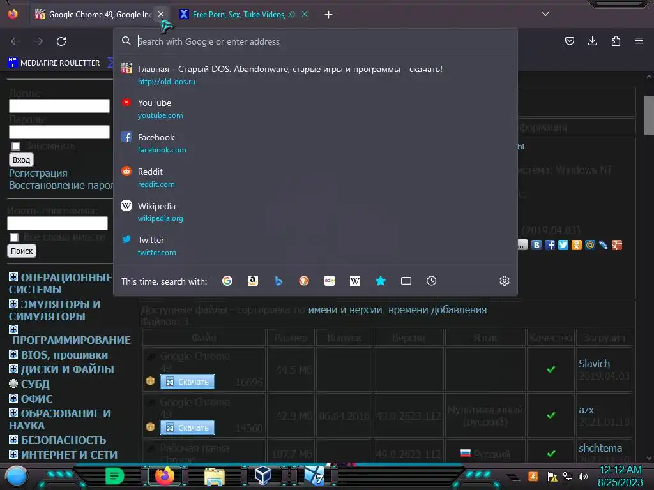
Task: Focus the Логин input field
Action: (x=59, y=106)
